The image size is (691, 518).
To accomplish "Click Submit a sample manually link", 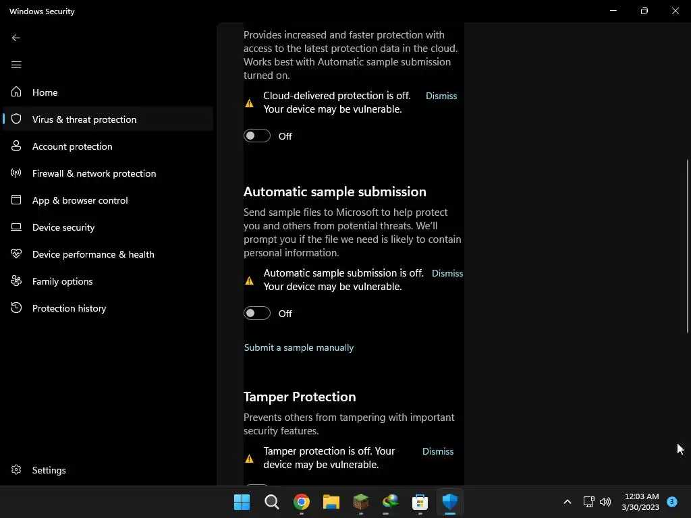I will point(299,347).
